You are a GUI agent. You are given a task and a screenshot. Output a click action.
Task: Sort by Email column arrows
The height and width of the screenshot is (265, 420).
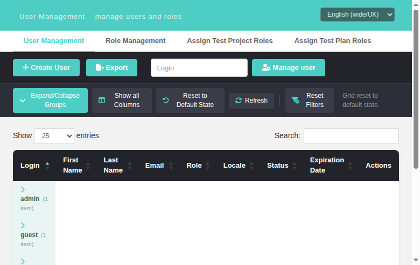tap(171, 166)
